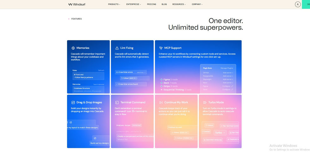The height and width of the screenshot is (160, 310).
Task: Click Add server for GitHub
Action: tap(228, 73)
